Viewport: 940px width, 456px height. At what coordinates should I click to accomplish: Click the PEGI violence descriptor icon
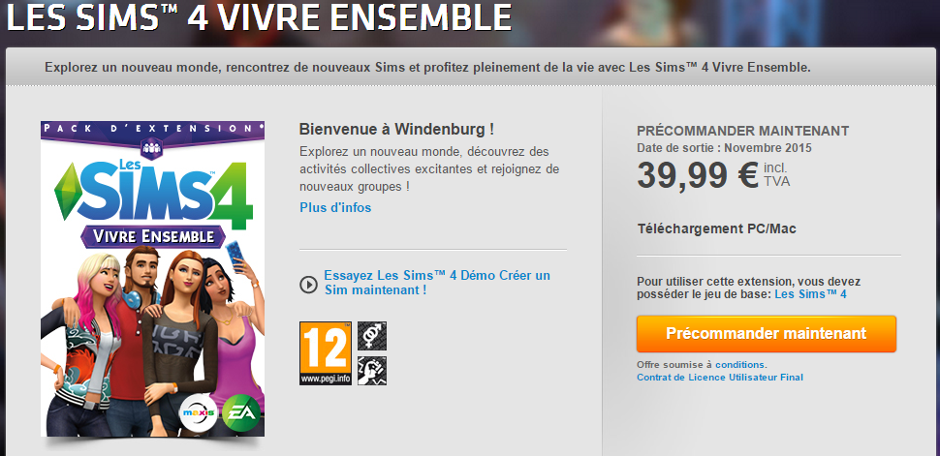click(372, 371)
